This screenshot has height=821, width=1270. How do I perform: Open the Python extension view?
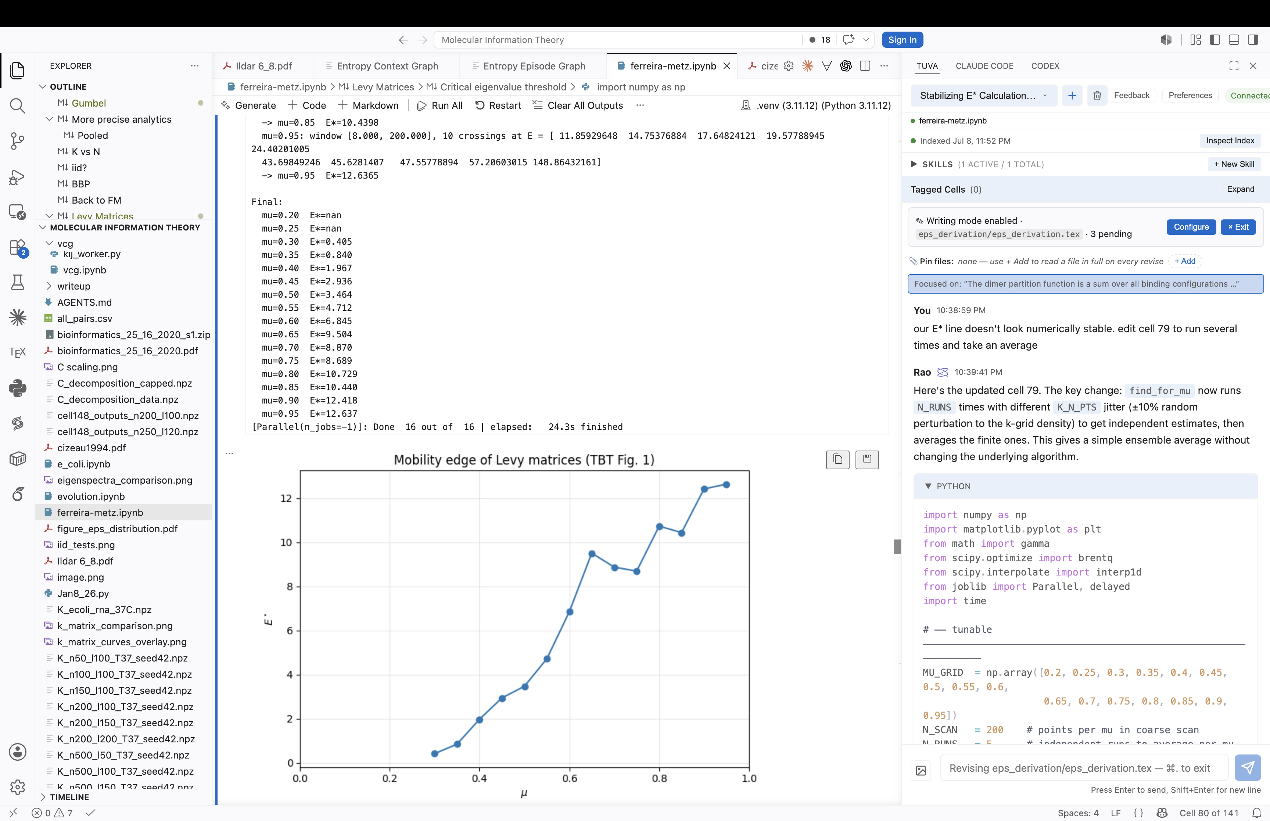(x=17, y=388)
